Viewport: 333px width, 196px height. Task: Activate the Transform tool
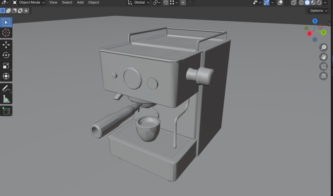6,76
